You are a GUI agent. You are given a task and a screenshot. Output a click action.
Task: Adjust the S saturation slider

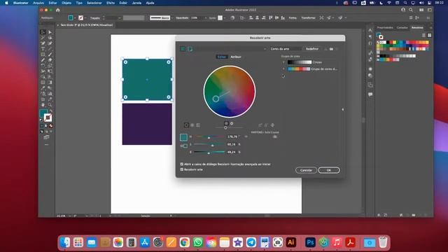click(x=209, y=145)
